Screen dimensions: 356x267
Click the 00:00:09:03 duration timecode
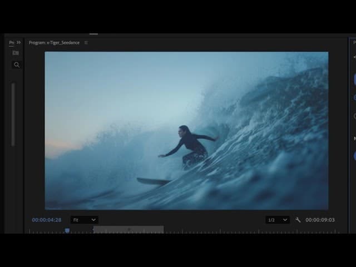pos(320,220)
